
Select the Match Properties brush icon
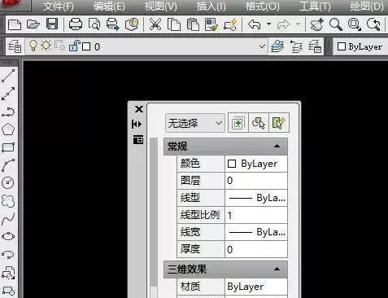211,24
